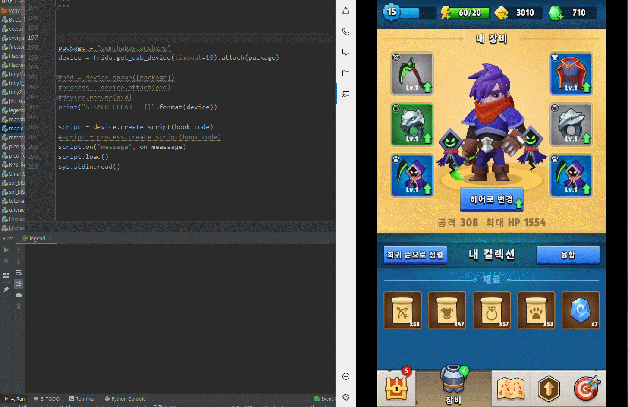This screenshot has width=628, height=407.
Task: Open the Terminal tool window tab
Action: point(82,399)
